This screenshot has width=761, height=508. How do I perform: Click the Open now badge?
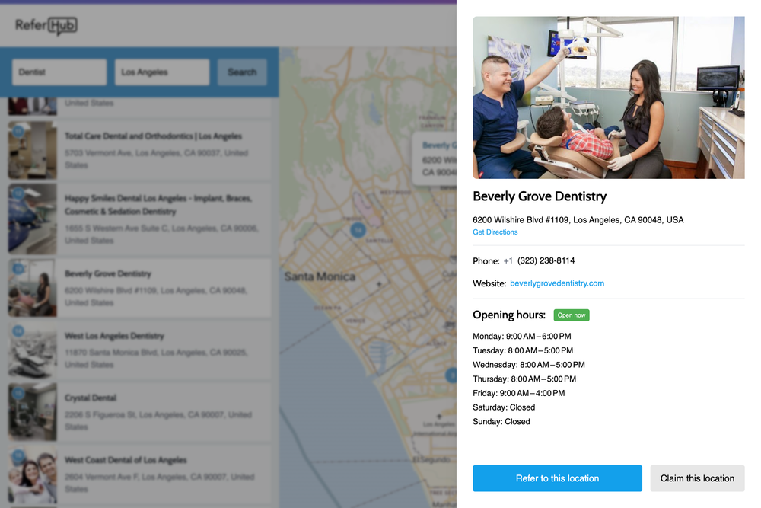pyautogui.click(x=572, y=315)
